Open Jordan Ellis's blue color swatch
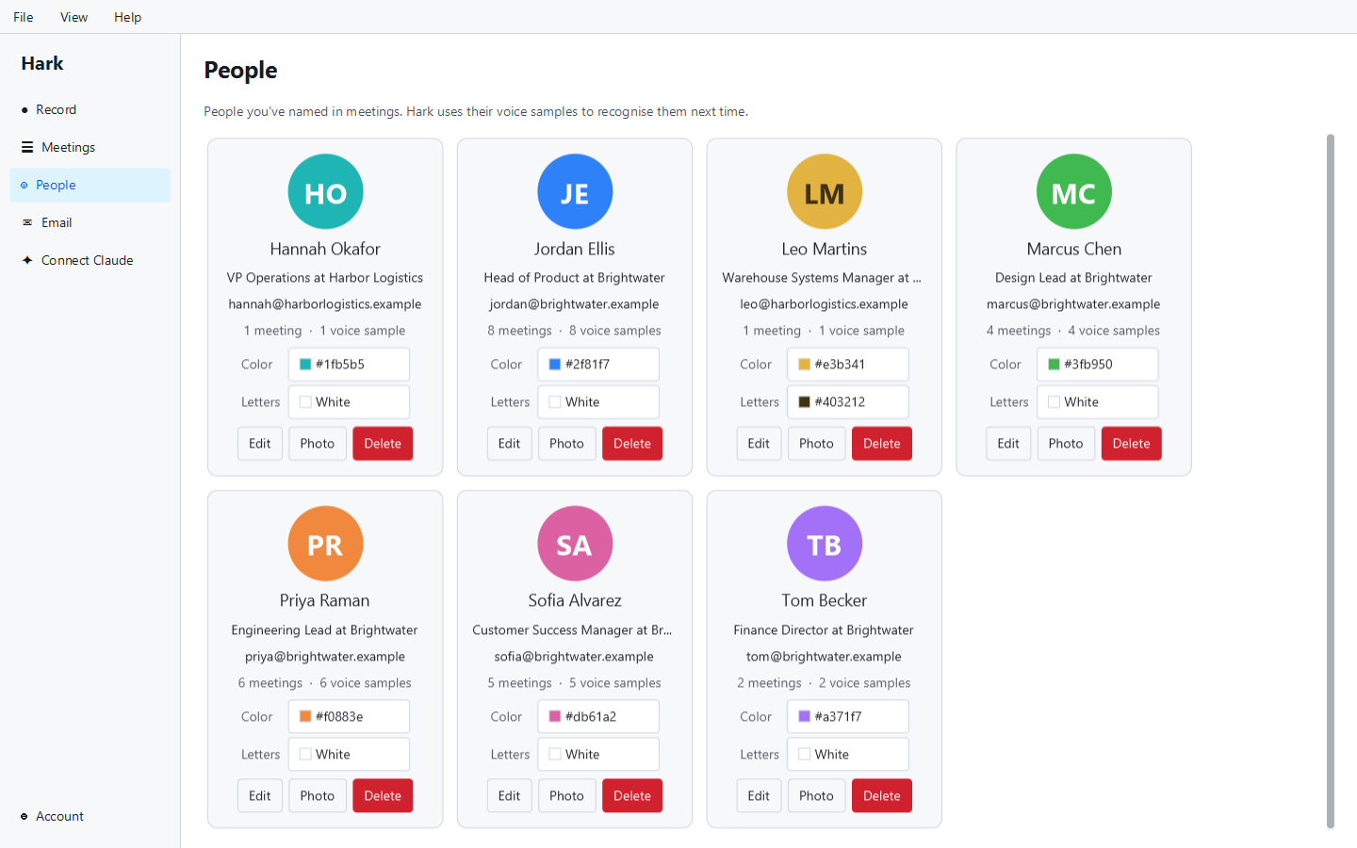Viewport: 1357px width, 848px height. click(x=555, y=365)
